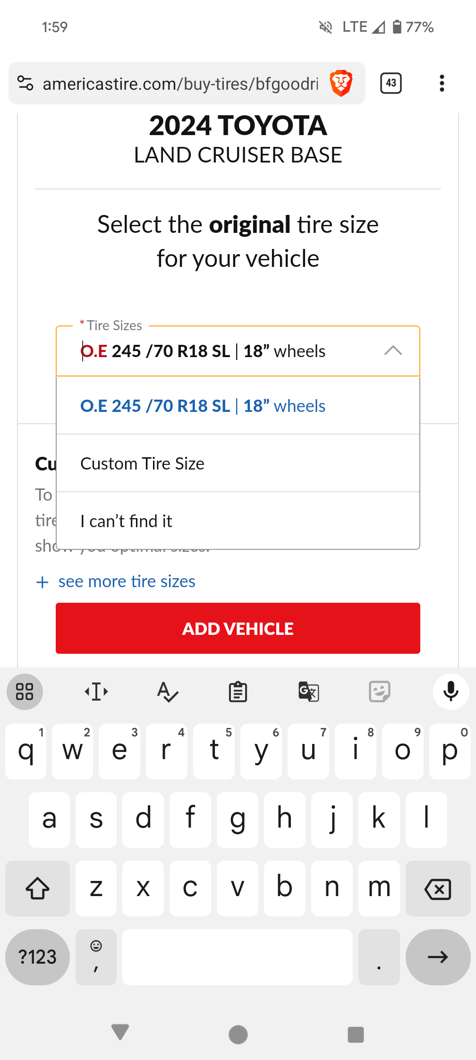Viewport: 476px width, 1060px height.
Task: Tap the "2024 TOYOTA" vehicle heading
Action: (238, 125)
